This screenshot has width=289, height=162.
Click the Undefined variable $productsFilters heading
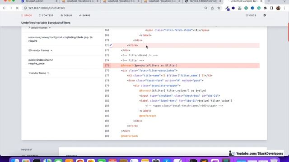click(46, 23)
